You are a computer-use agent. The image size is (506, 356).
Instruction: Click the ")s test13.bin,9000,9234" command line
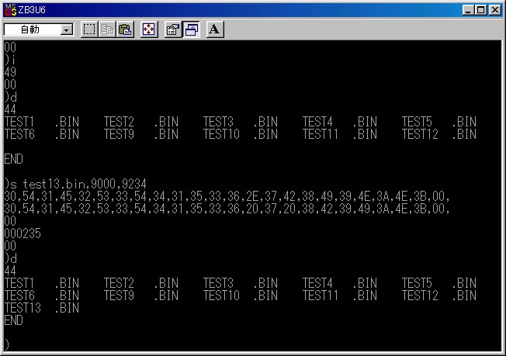75,184
